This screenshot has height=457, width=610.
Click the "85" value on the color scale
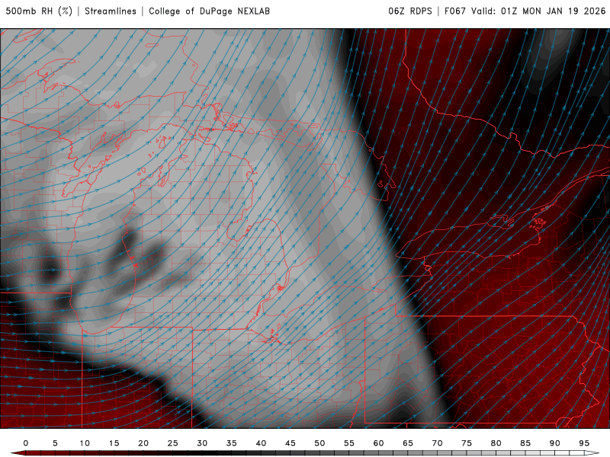point(525,443)
